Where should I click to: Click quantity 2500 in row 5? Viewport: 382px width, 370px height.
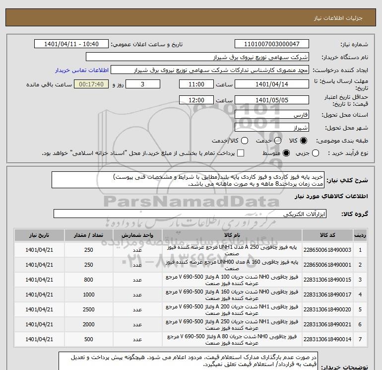click(x=88, y=309)
